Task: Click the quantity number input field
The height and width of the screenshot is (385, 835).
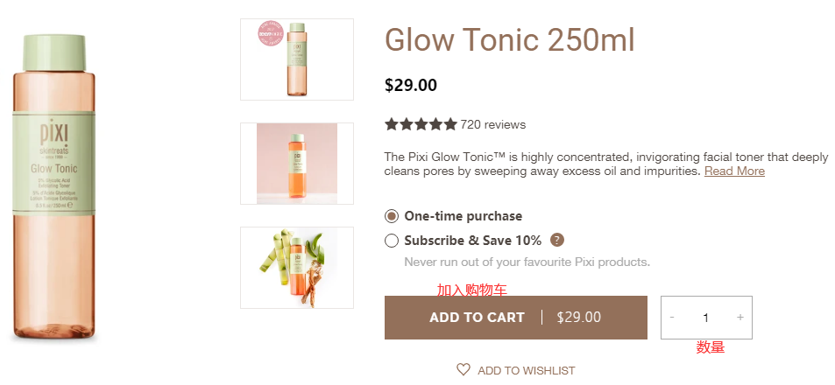Action: pos(705,318)
